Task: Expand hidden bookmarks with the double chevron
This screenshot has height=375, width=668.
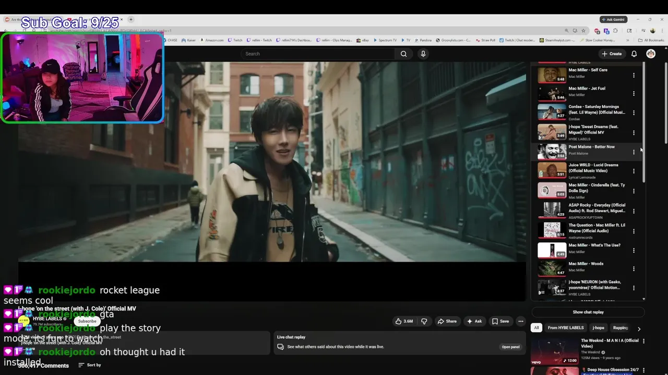Action: pos(629,40)
